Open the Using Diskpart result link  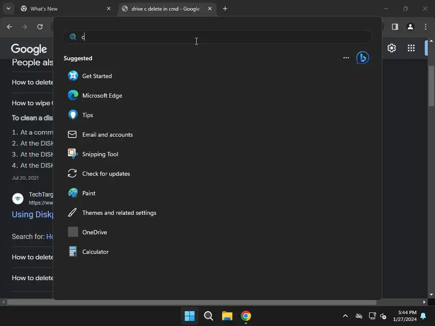pos(32,214)
